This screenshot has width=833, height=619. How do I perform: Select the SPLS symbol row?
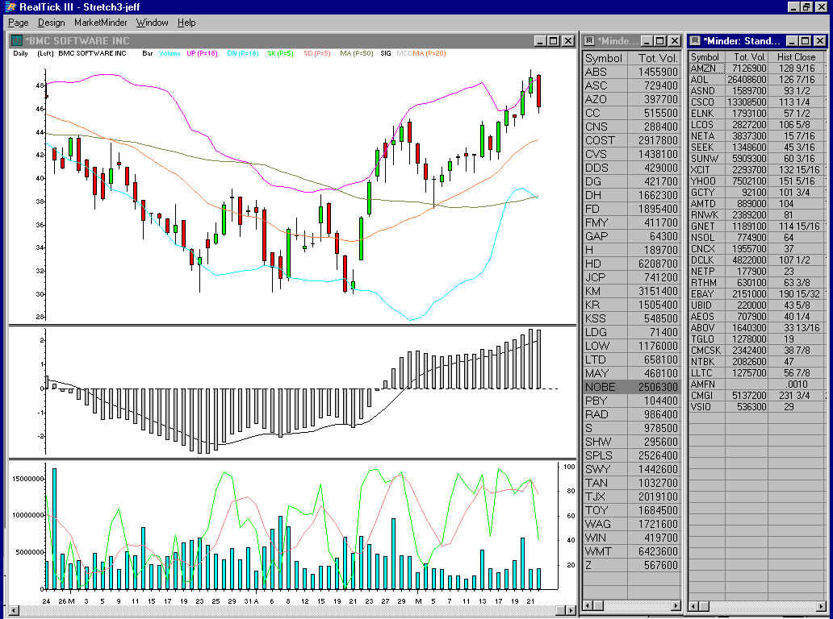[632, 455]
